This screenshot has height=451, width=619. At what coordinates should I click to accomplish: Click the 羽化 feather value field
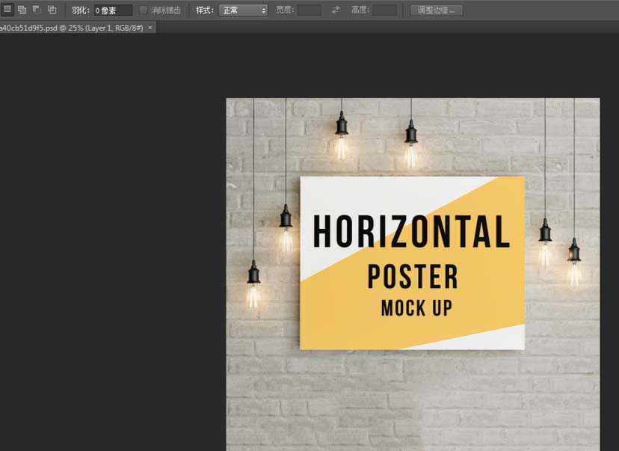pos(113,10)
